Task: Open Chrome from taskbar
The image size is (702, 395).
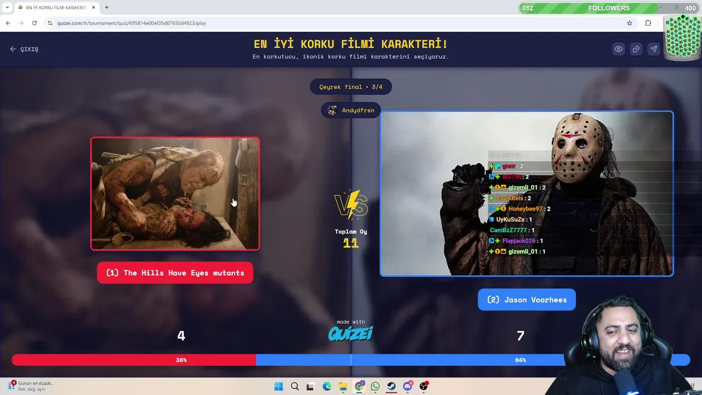Action: point(359,386)
